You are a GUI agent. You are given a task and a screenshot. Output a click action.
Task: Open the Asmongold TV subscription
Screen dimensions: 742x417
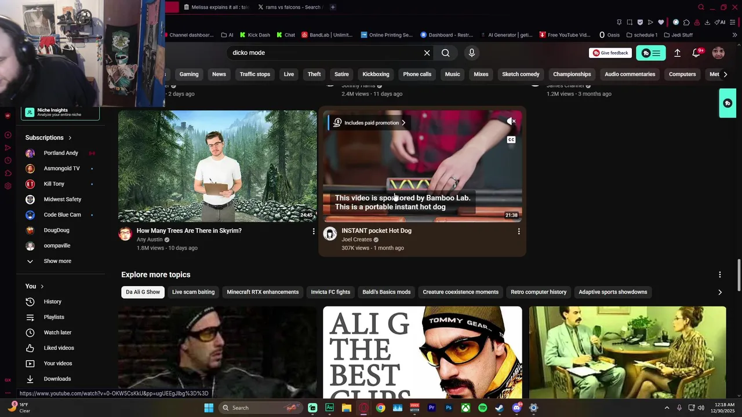[61, 169]
